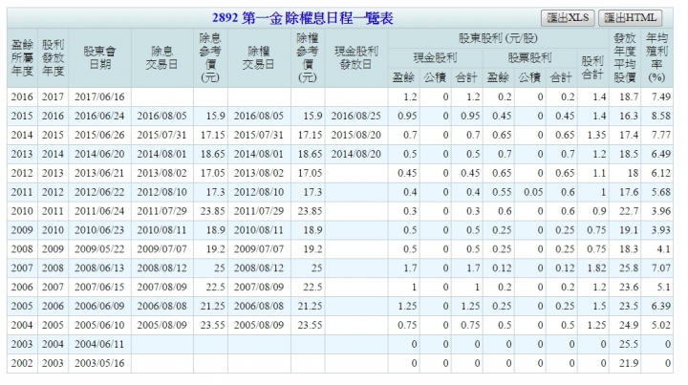Viewport: 688px width, 385px height.
Task: Select ex-dividend date 2012/08/10 in 除息交易日 column
Action: pyautogui.click(x=161, y=192)
